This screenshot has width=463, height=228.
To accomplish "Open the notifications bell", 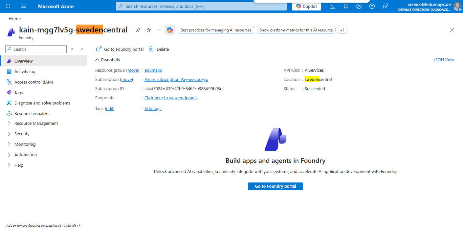I will click(346, 6).
